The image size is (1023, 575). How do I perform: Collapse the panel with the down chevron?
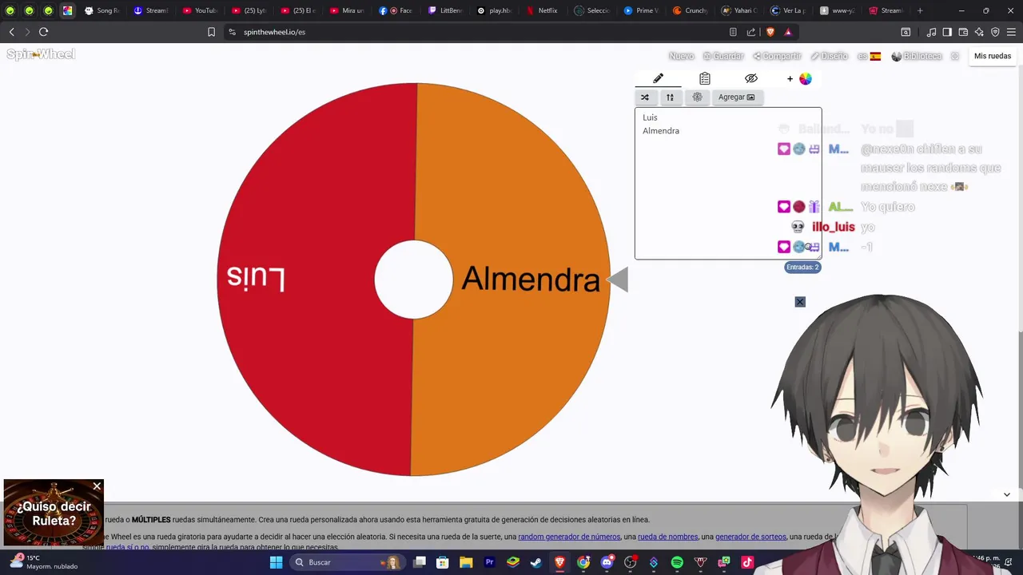pos(1006,494)
